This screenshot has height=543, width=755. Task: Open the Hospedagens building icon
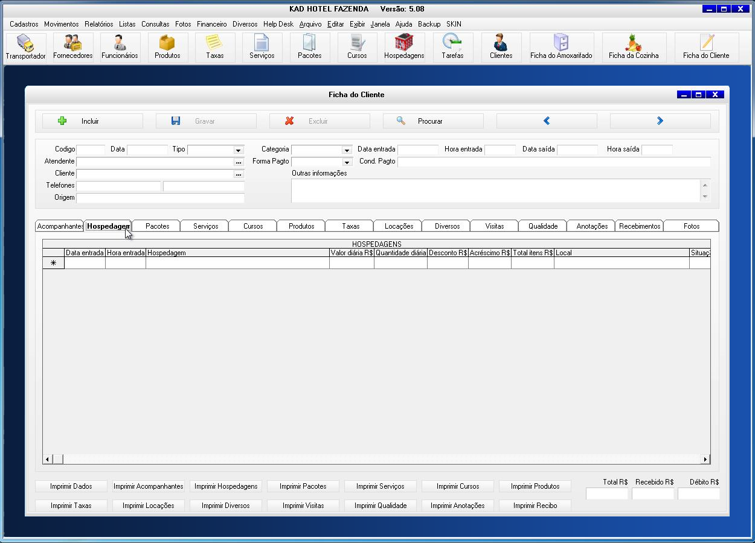(404, 47)
